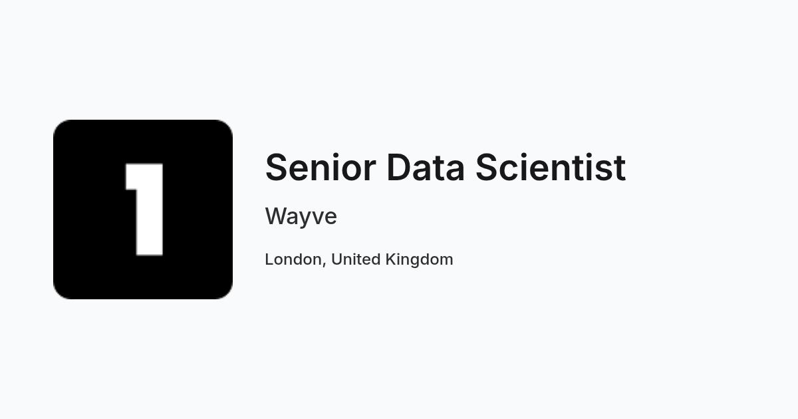
Task: Click the black area right of the numeral
Action: (198, 209)
